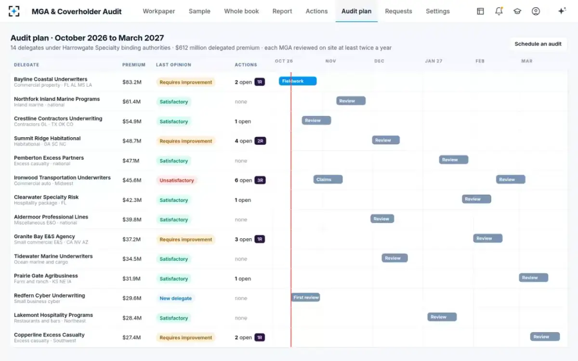Open Ironwood Transportation Underwriters delegate
578x361 pixels.
pyautogui.click(x=62, y=178)
